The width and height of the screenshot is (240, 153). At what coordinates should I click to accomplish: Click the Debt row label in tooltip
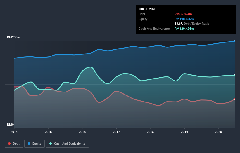[x=142, y=14]
